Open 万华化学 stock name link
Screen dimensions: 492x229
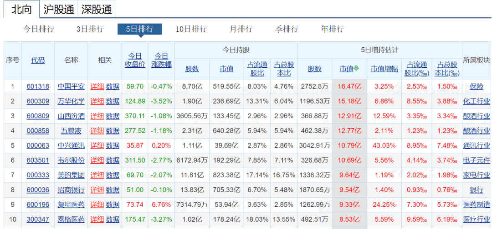point(71,101)
